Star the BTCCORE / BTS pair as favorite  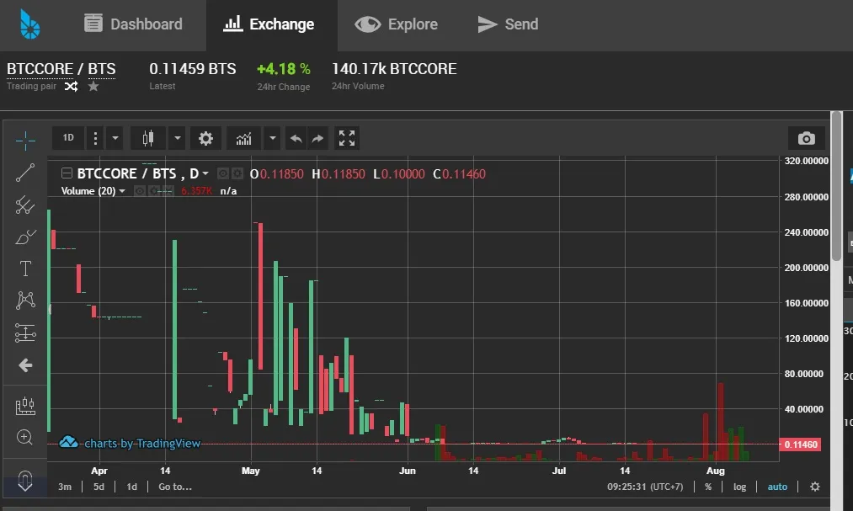93,87
